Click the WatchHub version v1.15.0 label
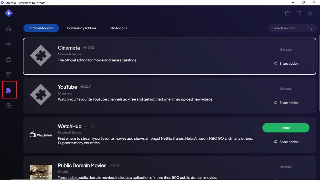 (90, 126)
